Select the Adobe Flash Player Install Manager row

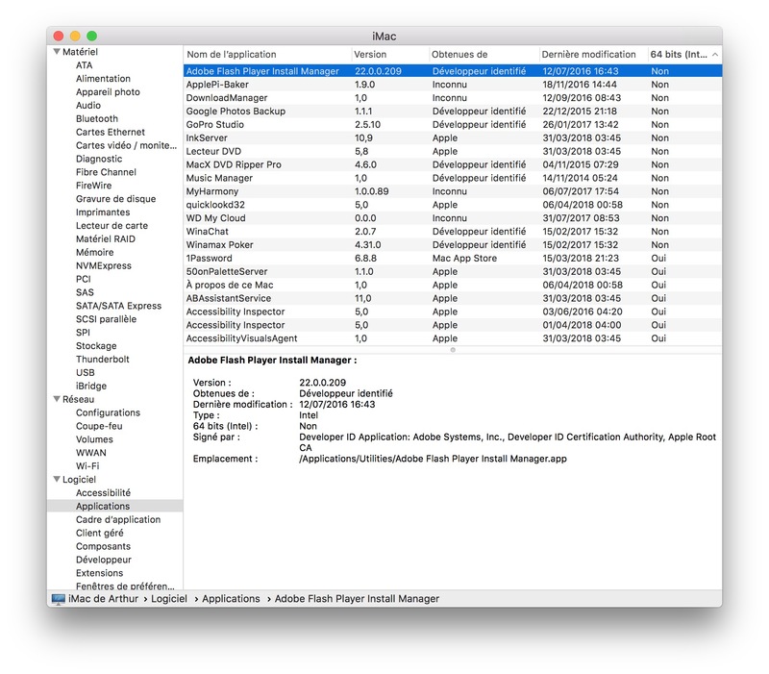[453, 71]
